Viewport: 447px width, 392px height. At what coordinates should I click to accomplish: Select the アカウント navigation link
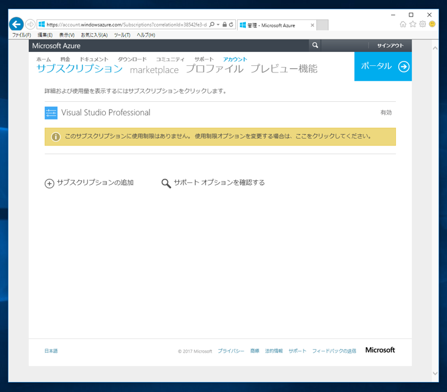pos(235,59)
